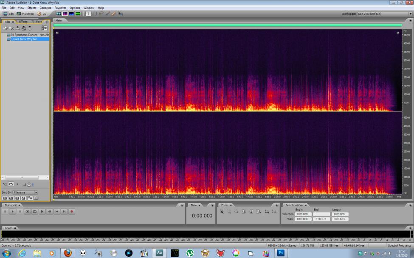This screenshot has height=258, width=414.
Task: Toggle Show Options button in Files panel
Action: tap(44, 28)
